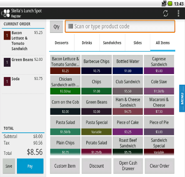Tap the clover app logo

point(7,13)
